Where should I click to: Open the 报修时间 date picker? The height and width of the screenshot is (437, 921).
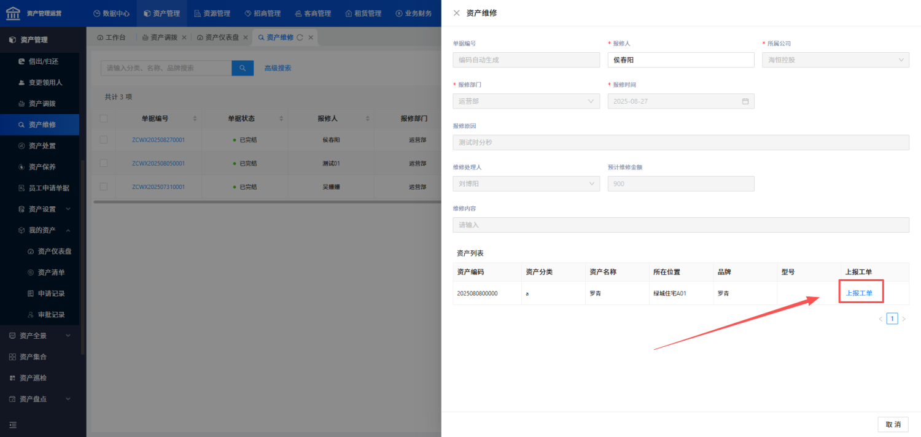click(681, 101)
